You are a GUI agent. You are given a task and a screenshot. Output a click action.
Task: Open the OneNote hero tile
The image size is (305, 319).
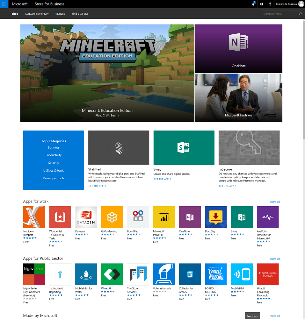[239, 48]
